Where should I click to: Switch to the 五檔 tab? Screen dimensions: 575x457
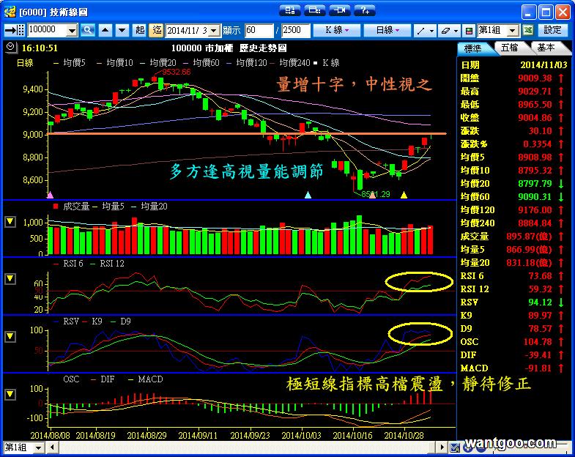point(509,48)
